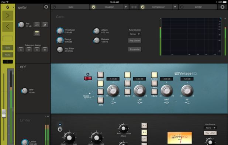Click Gate Key Listen button
This screenshot has width=228, height=145.
tap(135, 40)
